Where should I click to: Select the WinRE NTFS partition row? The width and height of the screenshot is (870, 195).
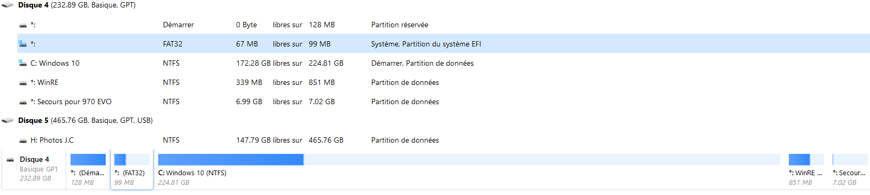point(443,82)
